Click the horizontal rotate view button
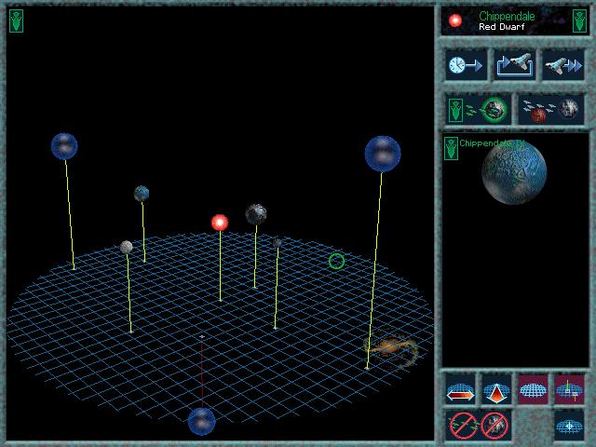This screenshot has height=447, width=596. (x=460, y=389)
